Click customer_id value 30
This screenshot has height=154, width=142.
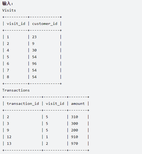[34, 50]
